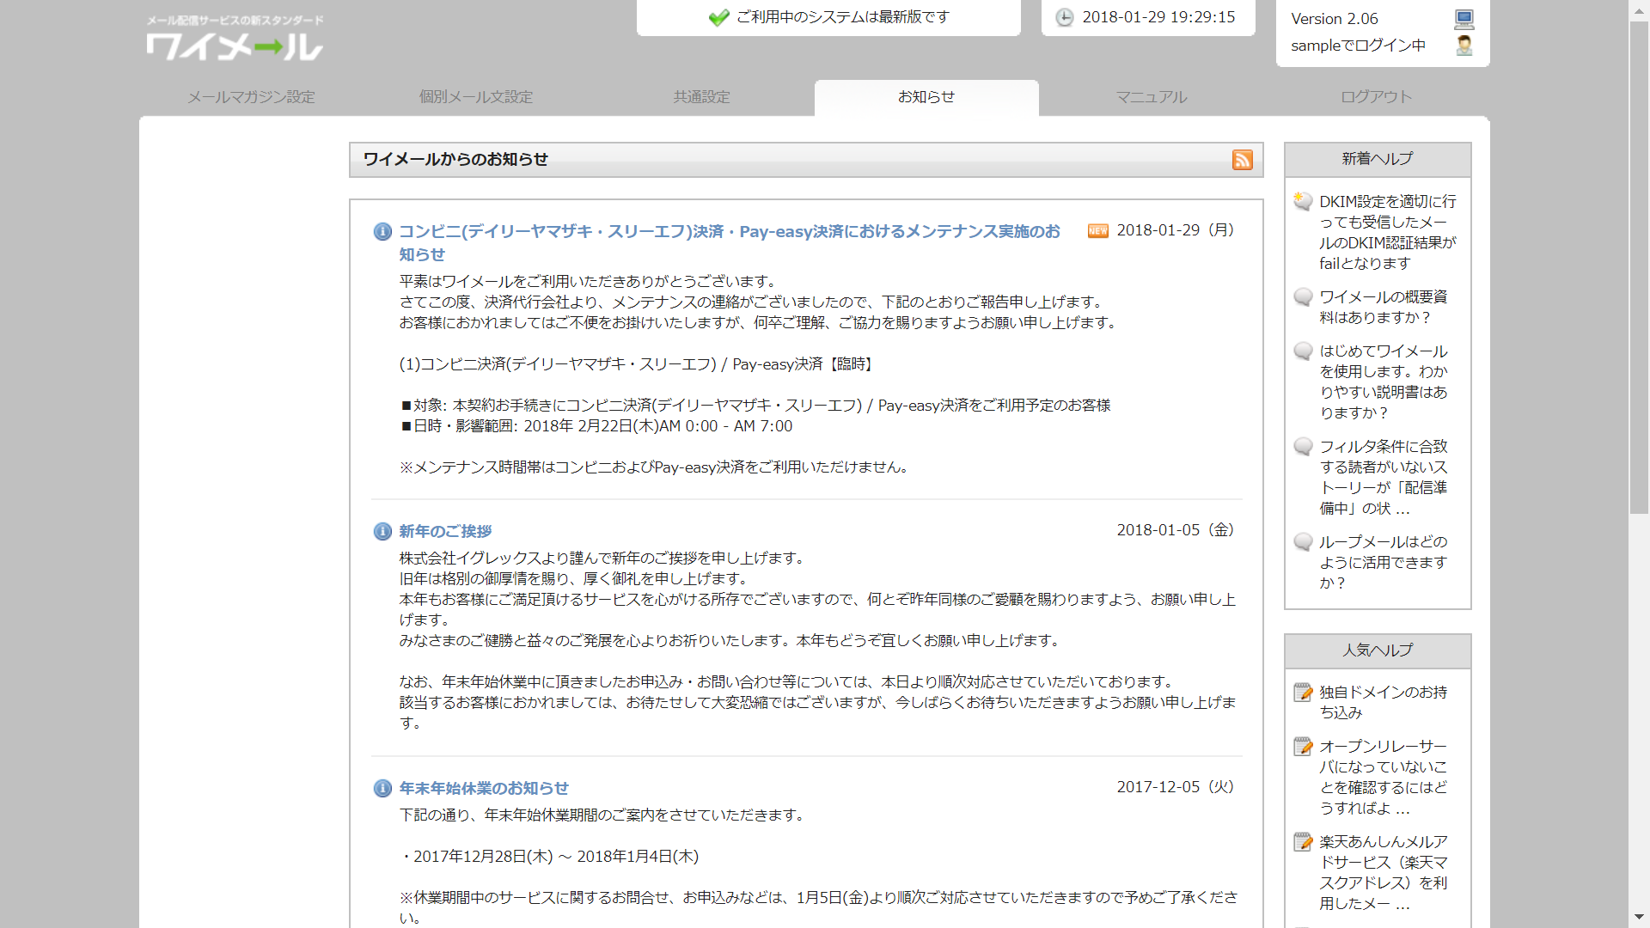This screenshot has height=928, width=1650.
Task: Open the 新年のご挨拶 announcement title
Action: 445,532
